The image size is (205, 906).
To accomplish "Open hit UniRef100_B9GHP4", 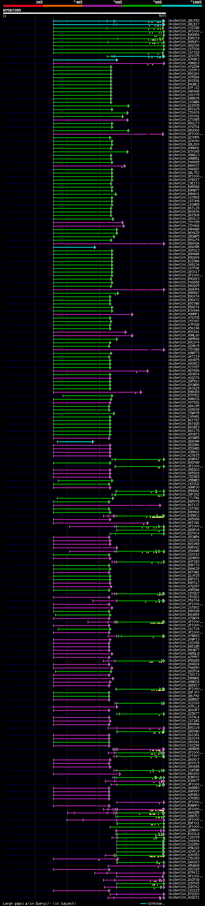I will (x=184, y=35).
